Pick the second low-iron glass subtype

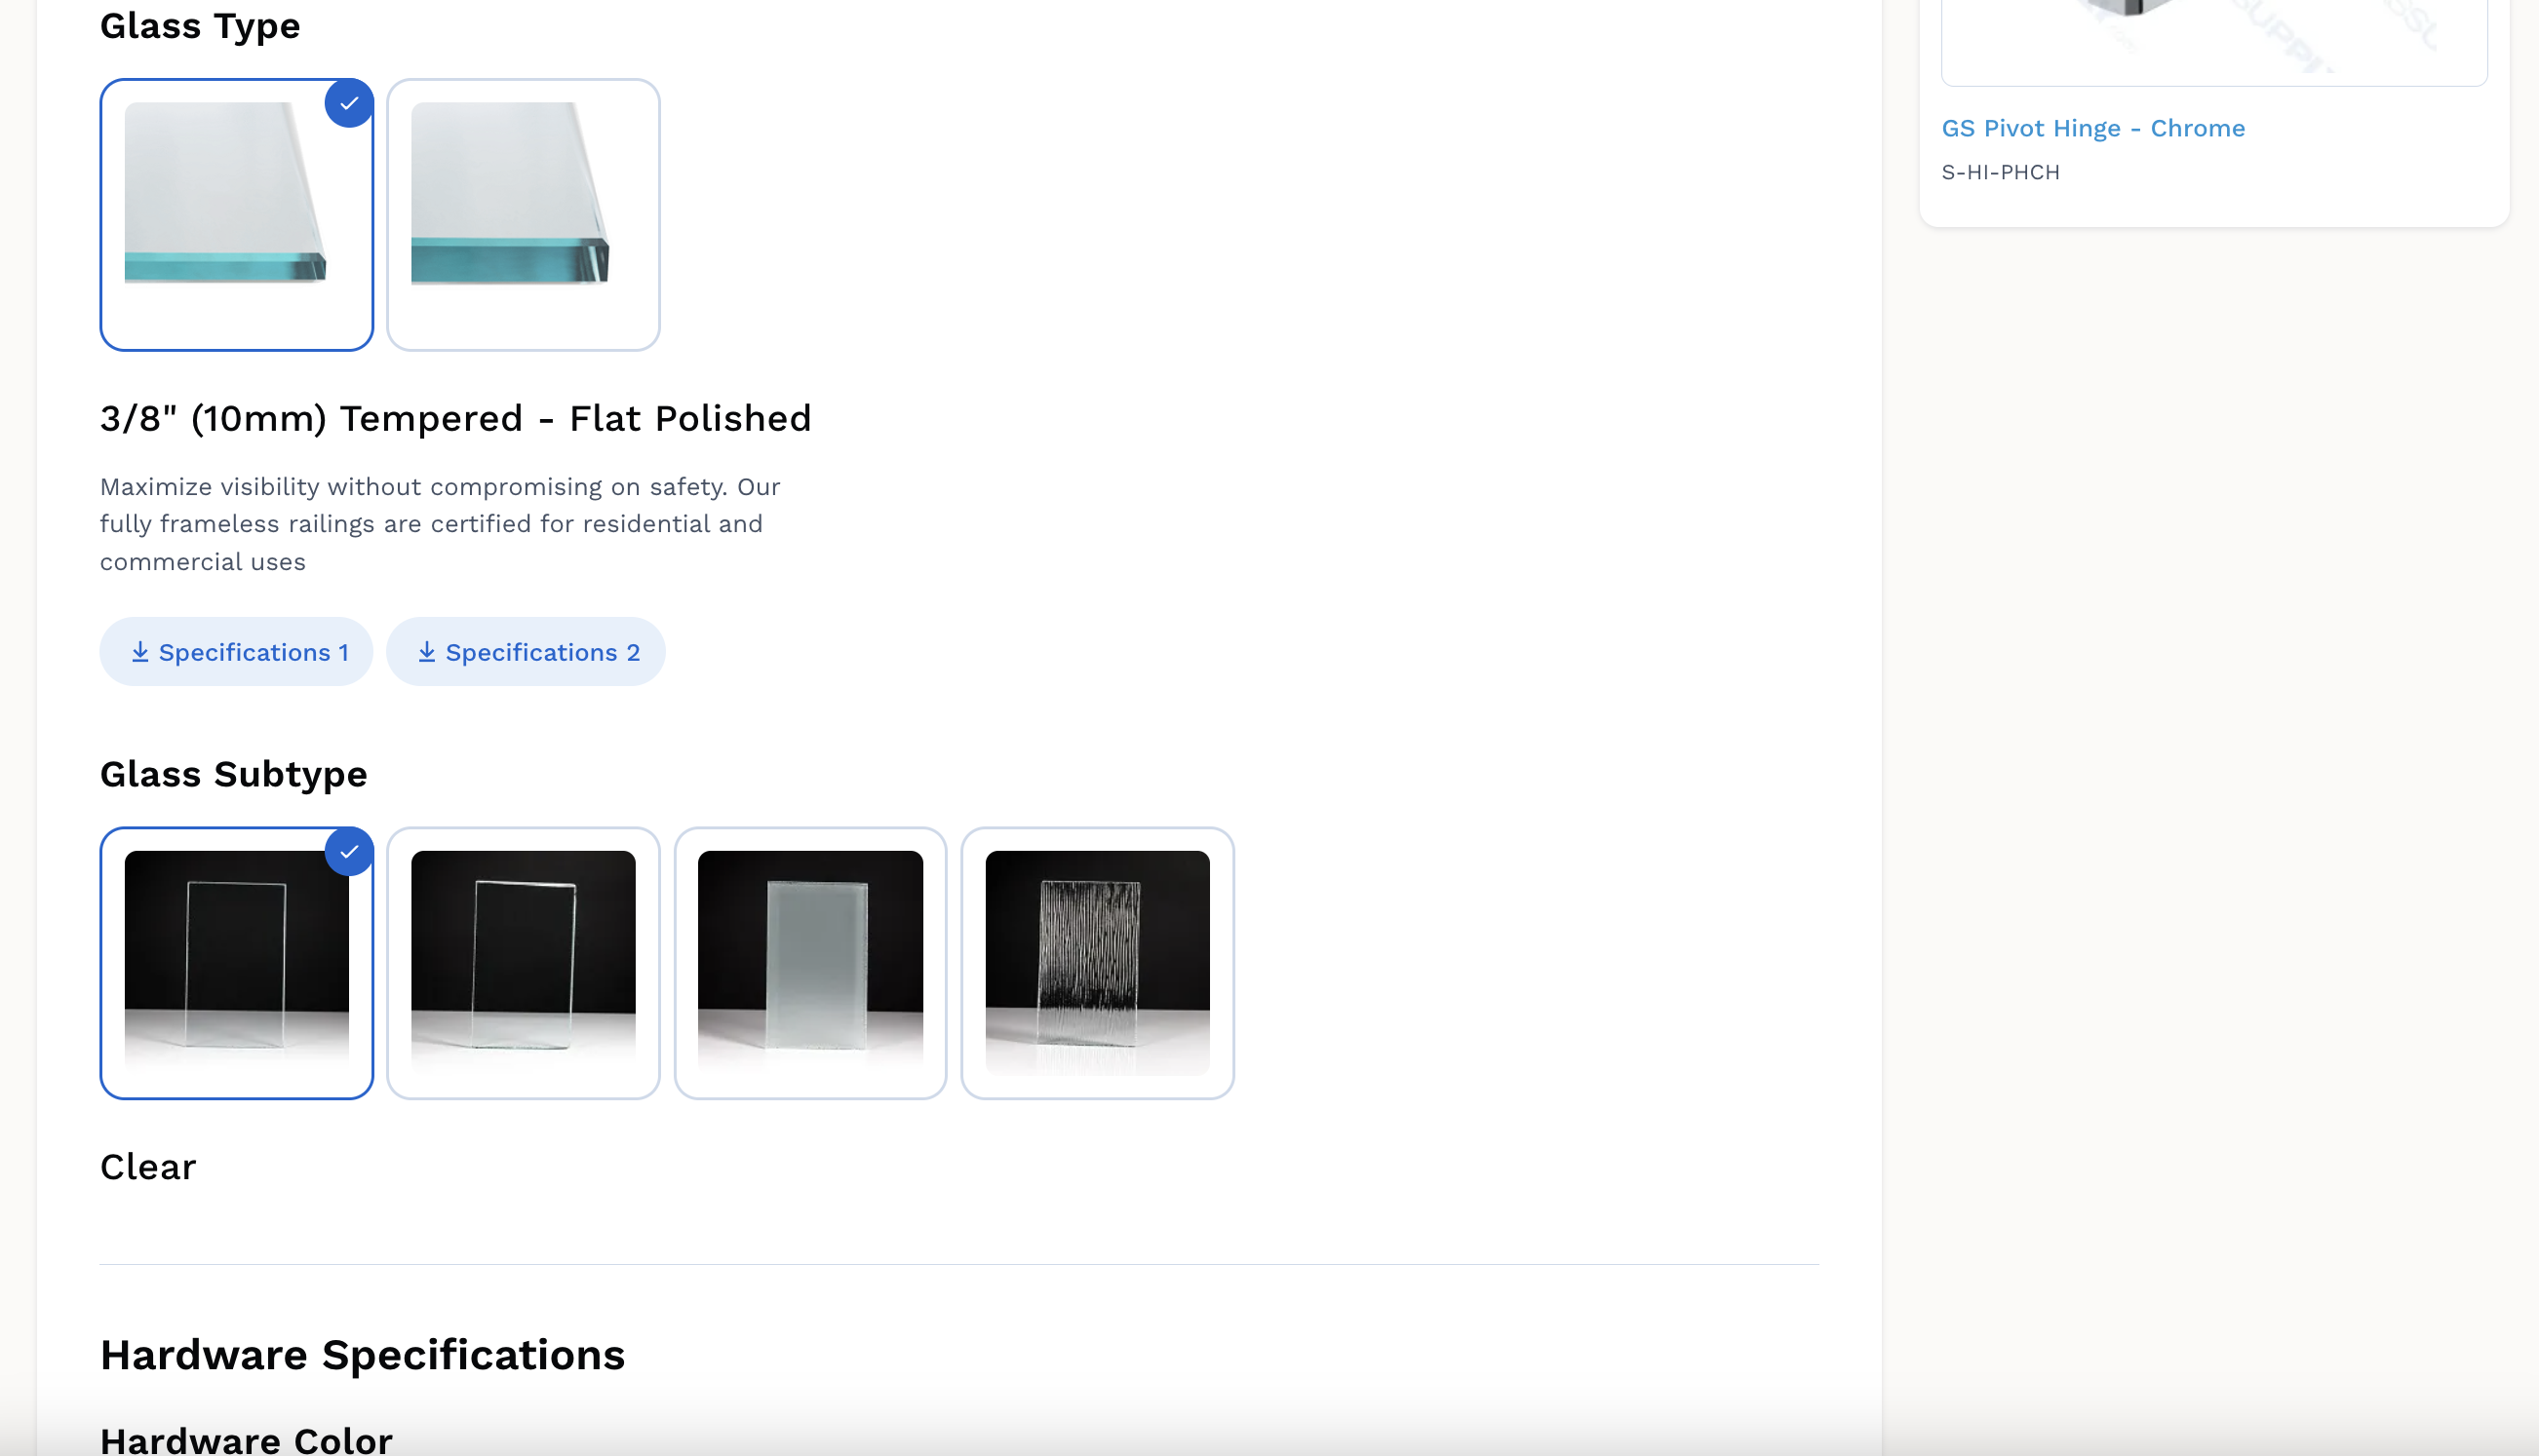click(x=524, y=963)
